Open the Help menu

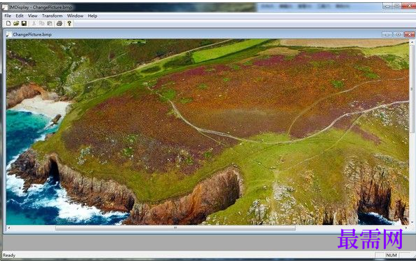[x=93, y=16]
